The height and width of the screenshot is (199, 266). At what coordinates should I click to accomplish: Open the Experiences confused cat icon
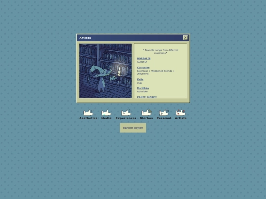click(126, 113)
